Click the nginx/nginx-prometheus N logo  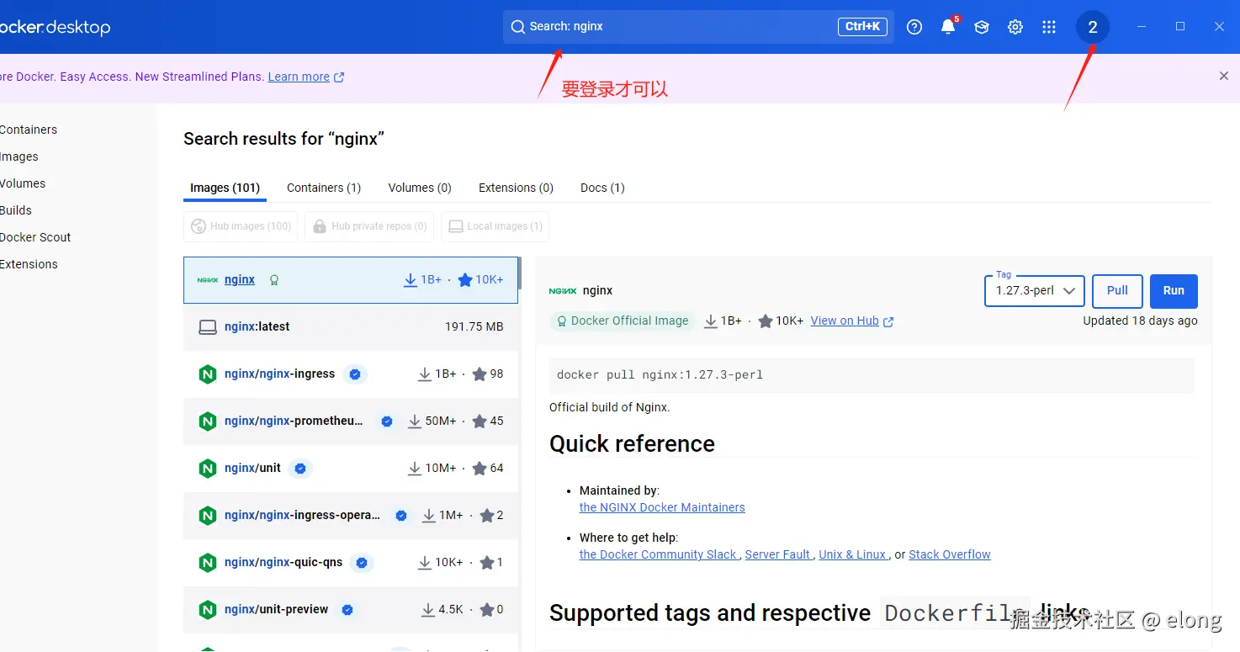click(208, 421)
